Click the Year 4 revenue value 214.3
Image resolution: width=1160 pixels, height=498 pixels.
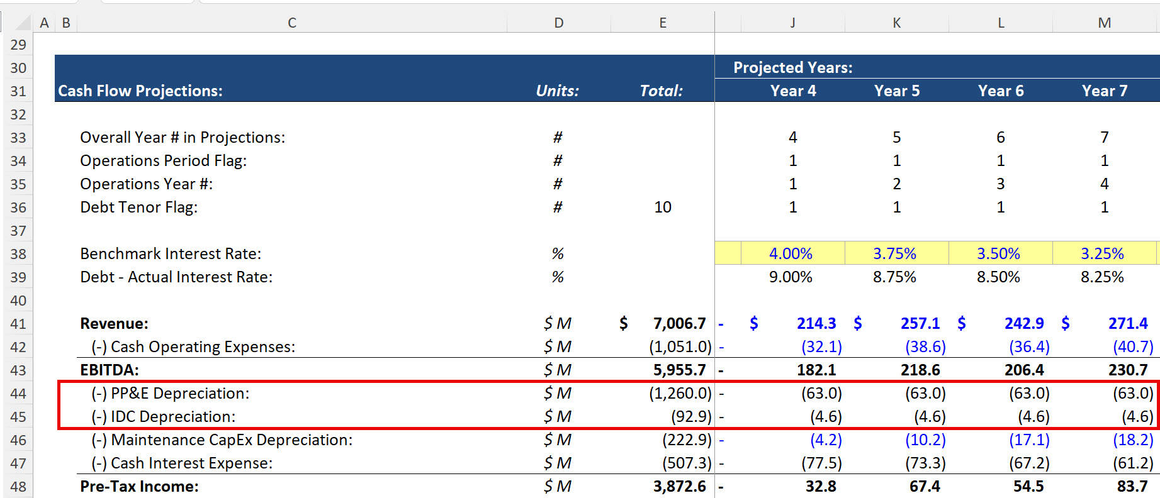[816, 324]
